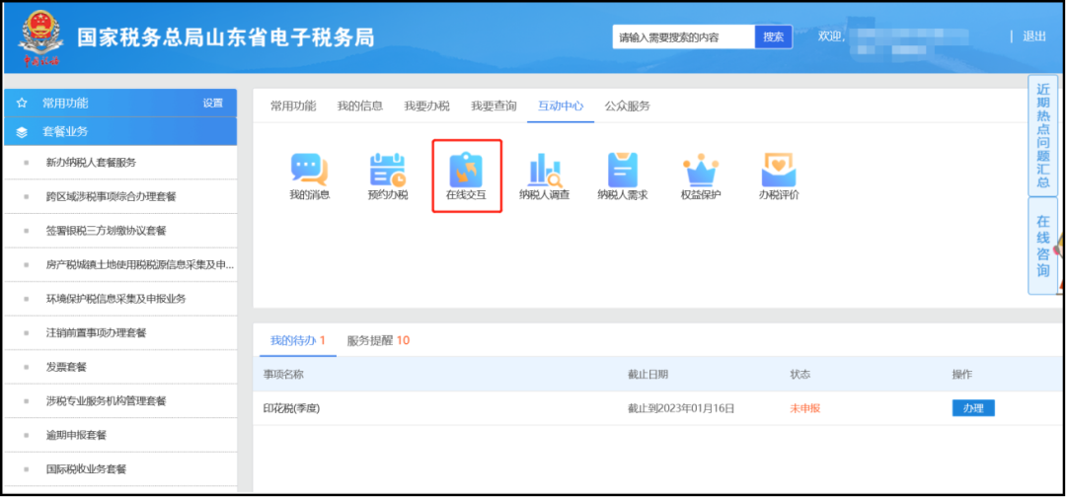
Task: Focus the search input field
Action: [x=683, y=37]
